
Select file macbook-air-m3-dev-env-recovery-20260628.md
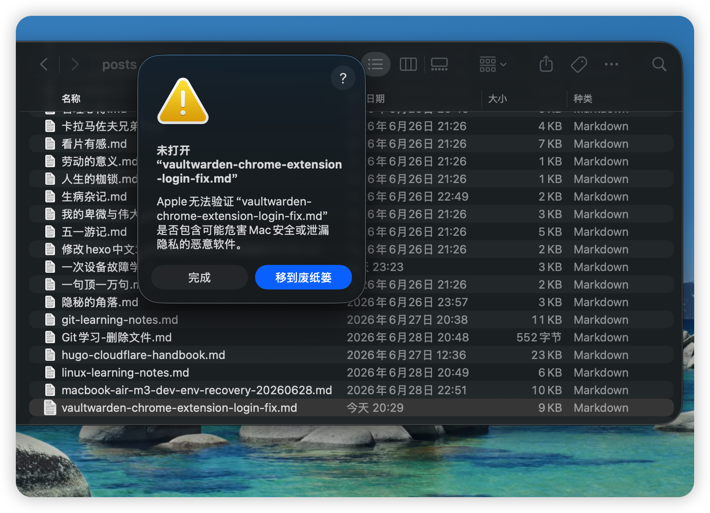197,390
